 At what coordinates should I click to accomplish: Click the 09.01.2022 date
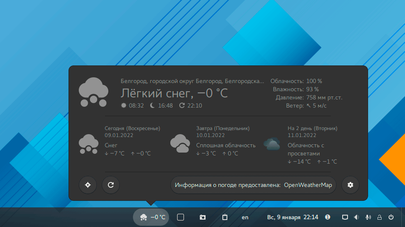[x=119, y=135]
